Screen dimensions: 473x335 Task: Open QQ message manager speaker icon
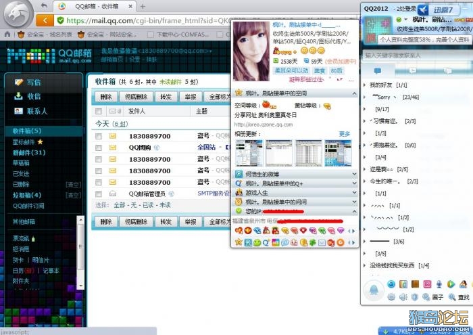[403, 297]
